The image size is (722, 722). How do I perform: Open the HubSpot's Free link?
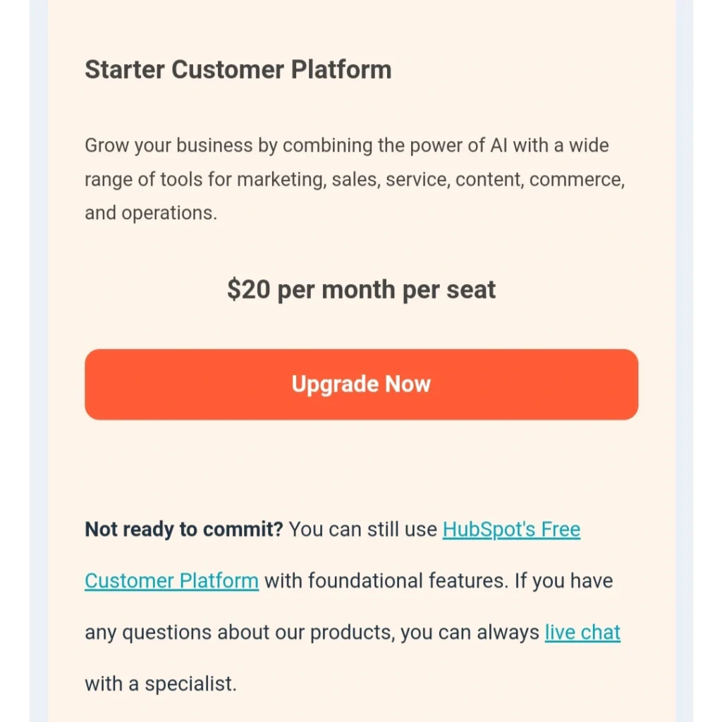click(511, 530)
